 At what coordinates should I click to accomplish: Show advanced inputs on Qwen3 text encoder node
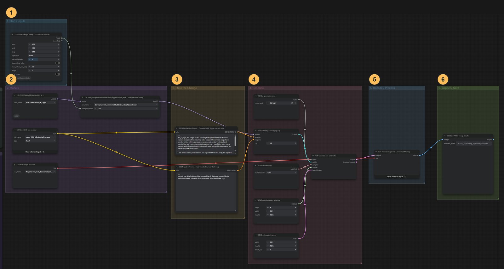pos(35,152)
